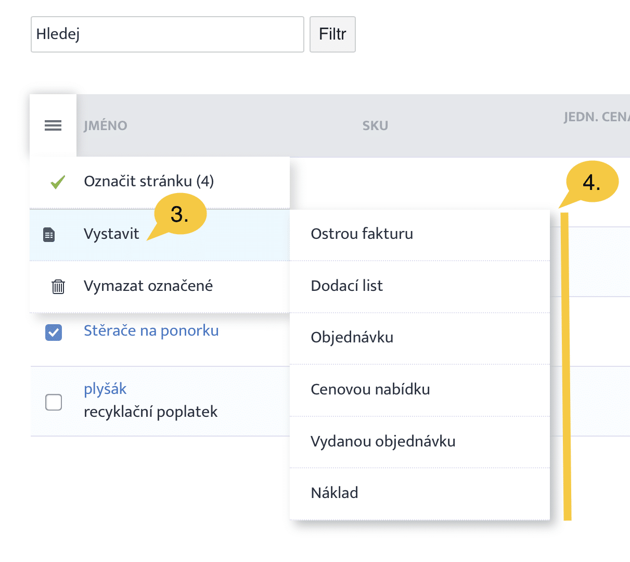
Task: Open the Stěrače na ponorku link
Action: [151, 330]
